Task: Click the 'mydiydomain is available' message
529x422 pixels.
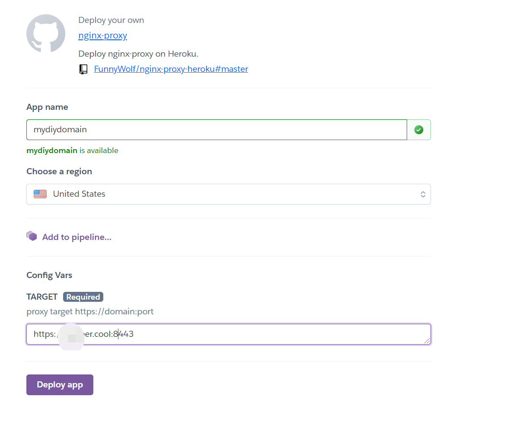Action: 72,150
